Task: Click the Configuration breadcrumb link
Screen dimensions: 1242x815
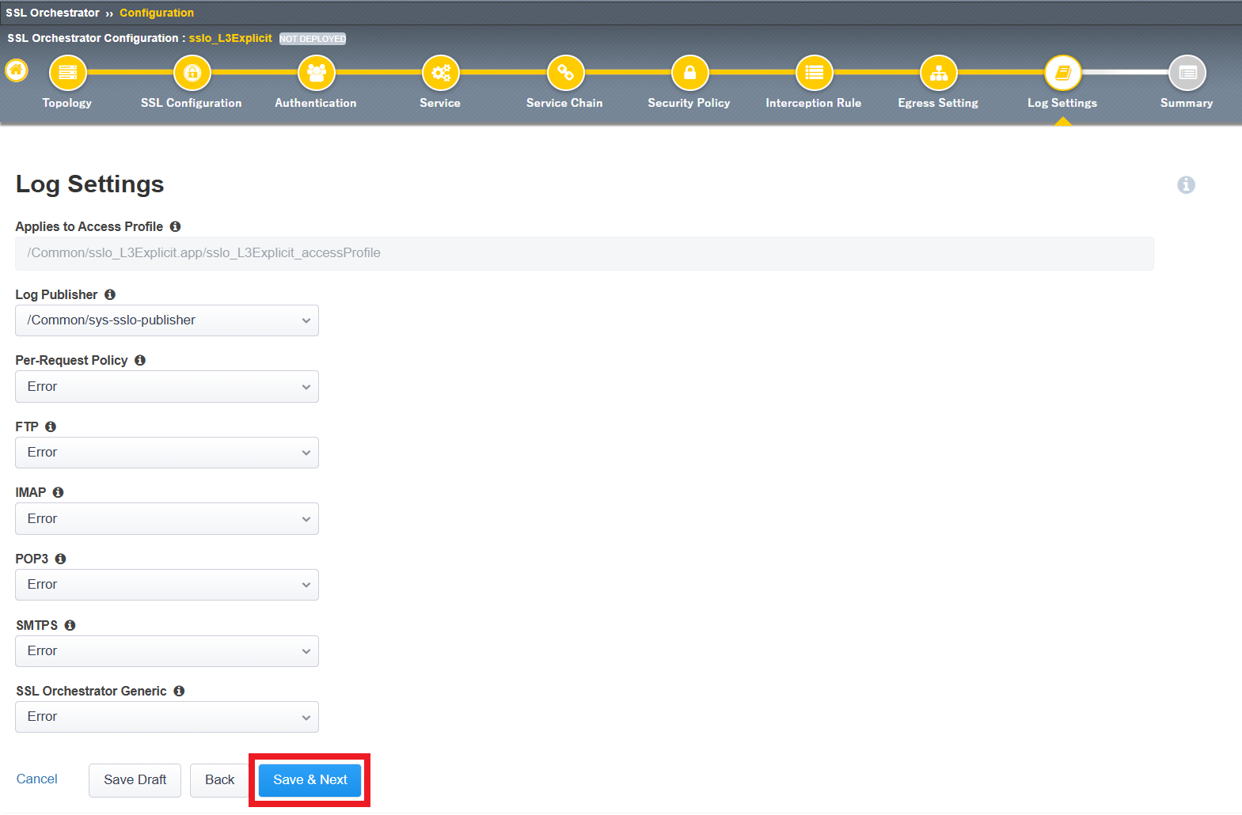Action: click(157, 13)
